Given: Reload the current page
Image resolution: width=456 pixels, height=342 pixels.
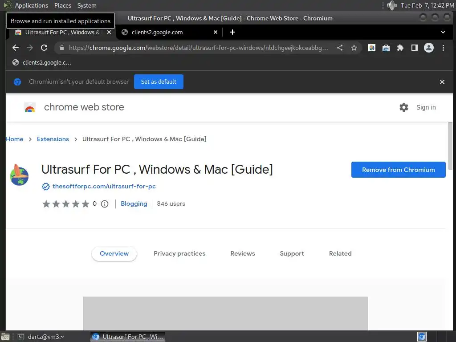Looking at the screenshot, I should pos(44,48).
